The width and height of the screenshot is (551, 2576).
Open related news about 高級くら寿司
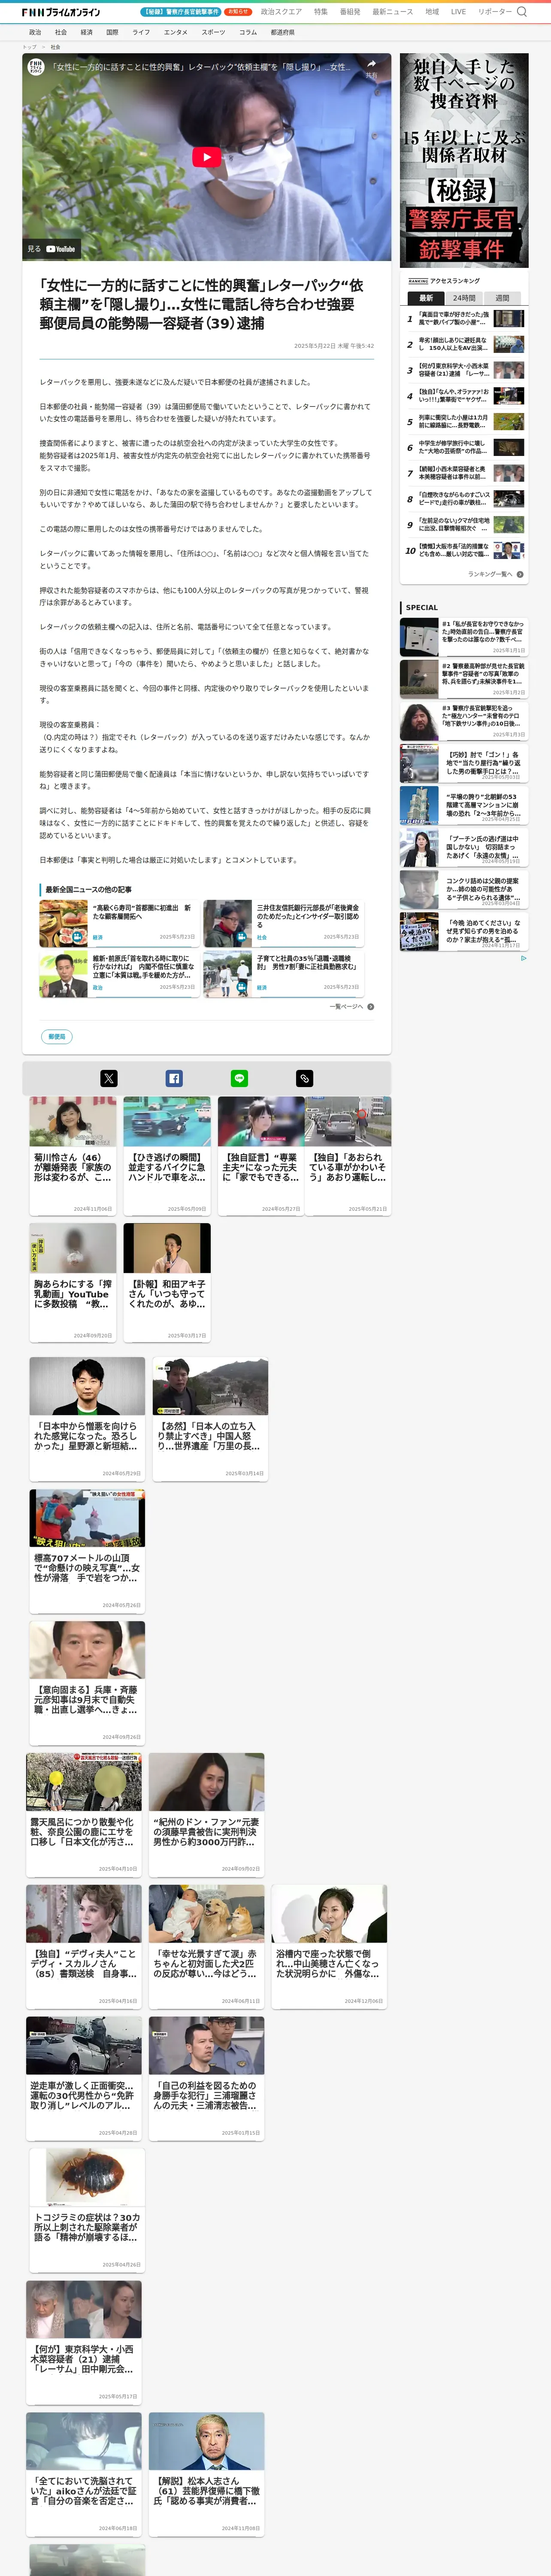118,924
